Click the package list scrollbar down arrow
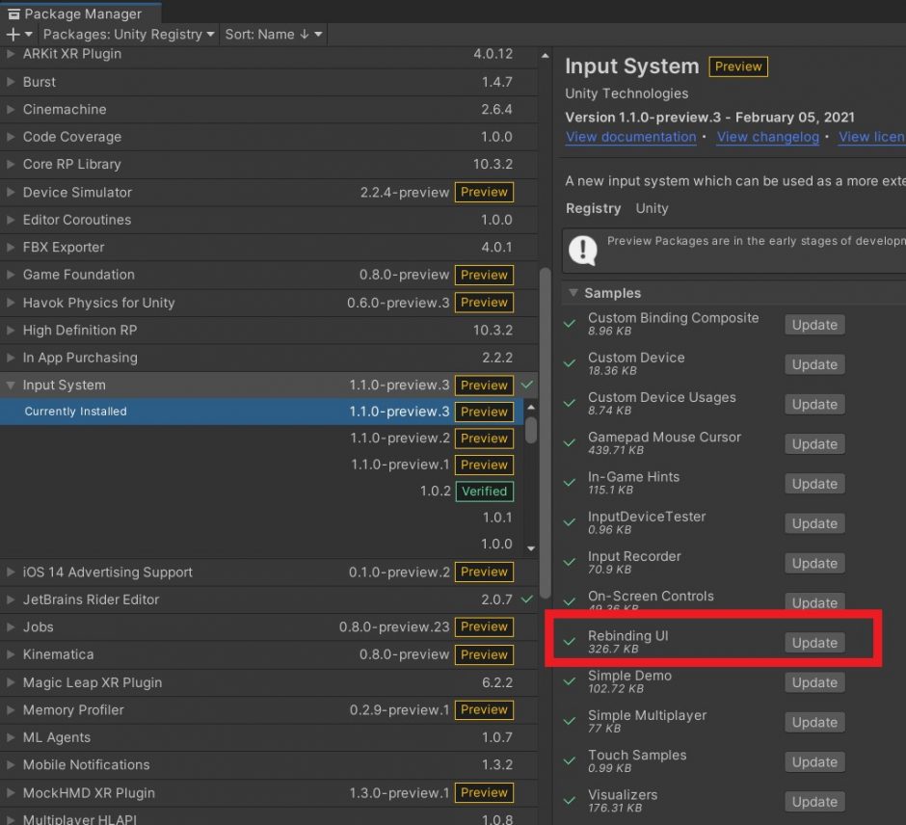The image size is (906, 825). point(531,547)
